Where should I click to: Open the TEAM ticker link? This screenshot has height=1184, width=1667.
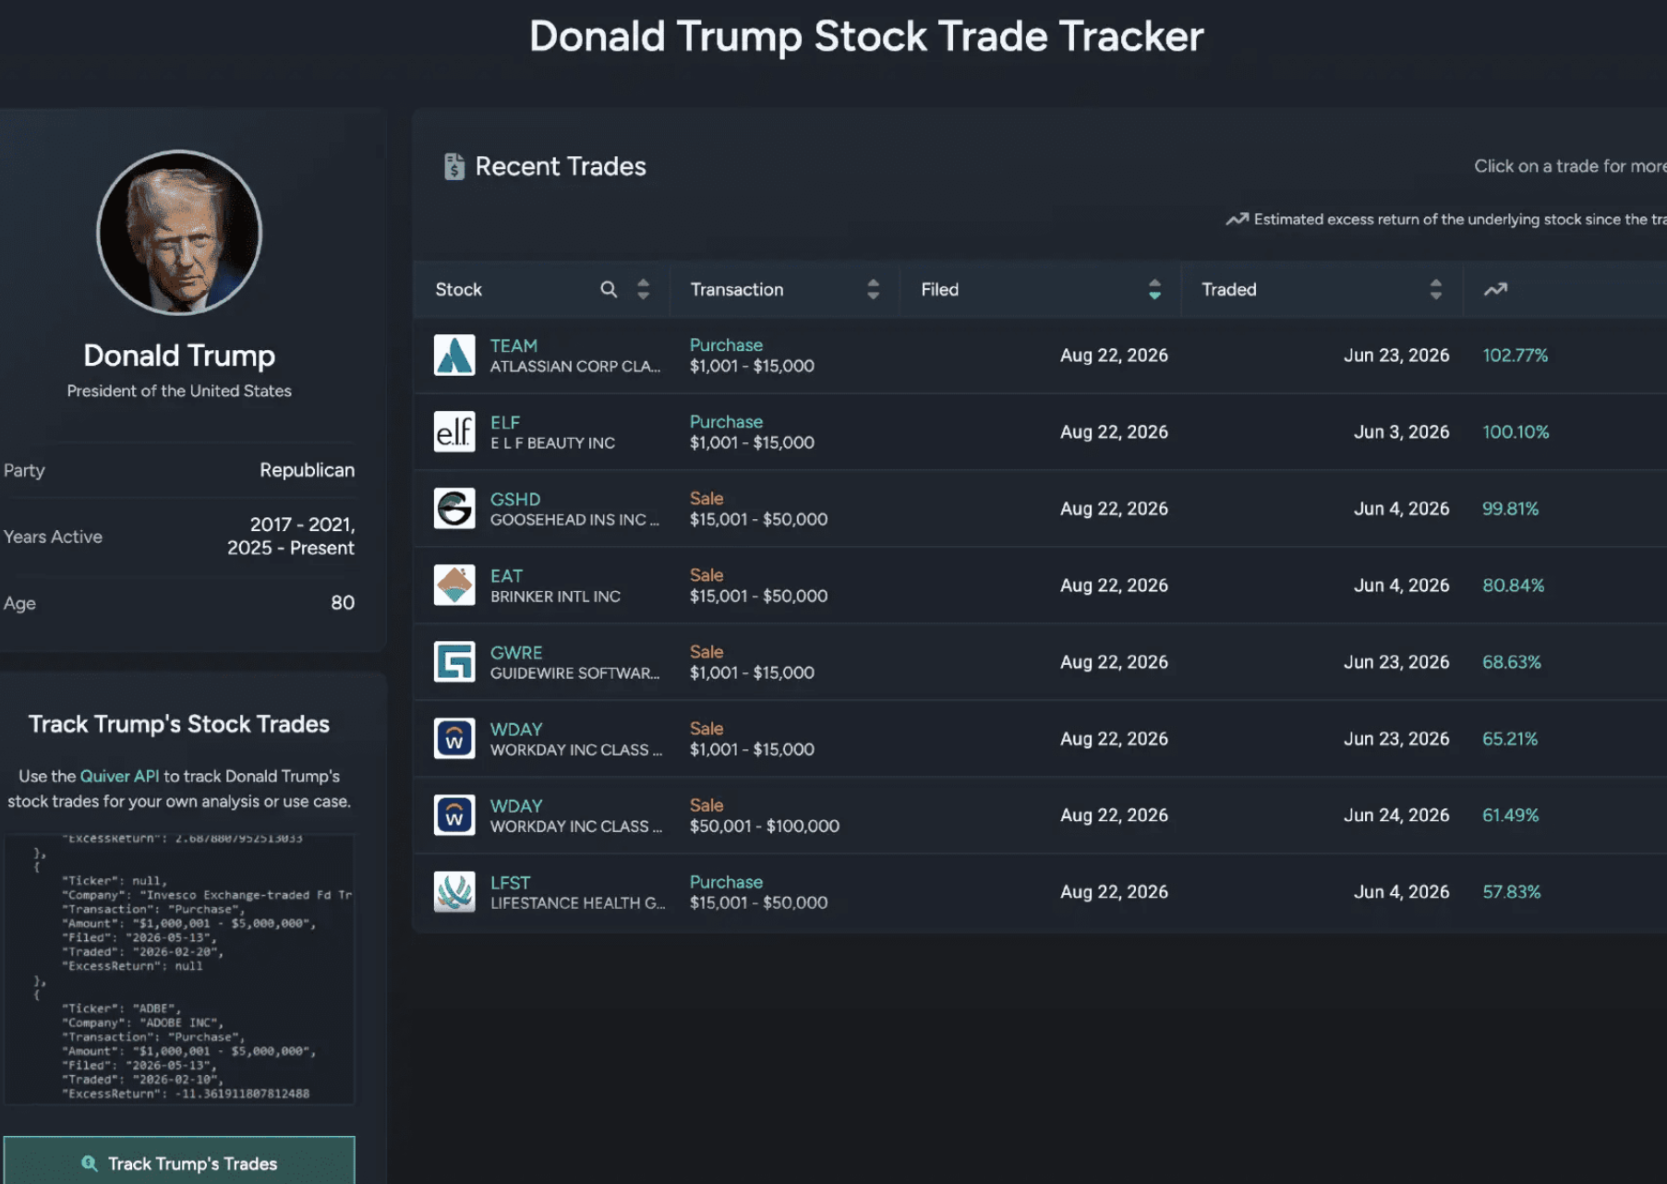[x=513, y=345]
